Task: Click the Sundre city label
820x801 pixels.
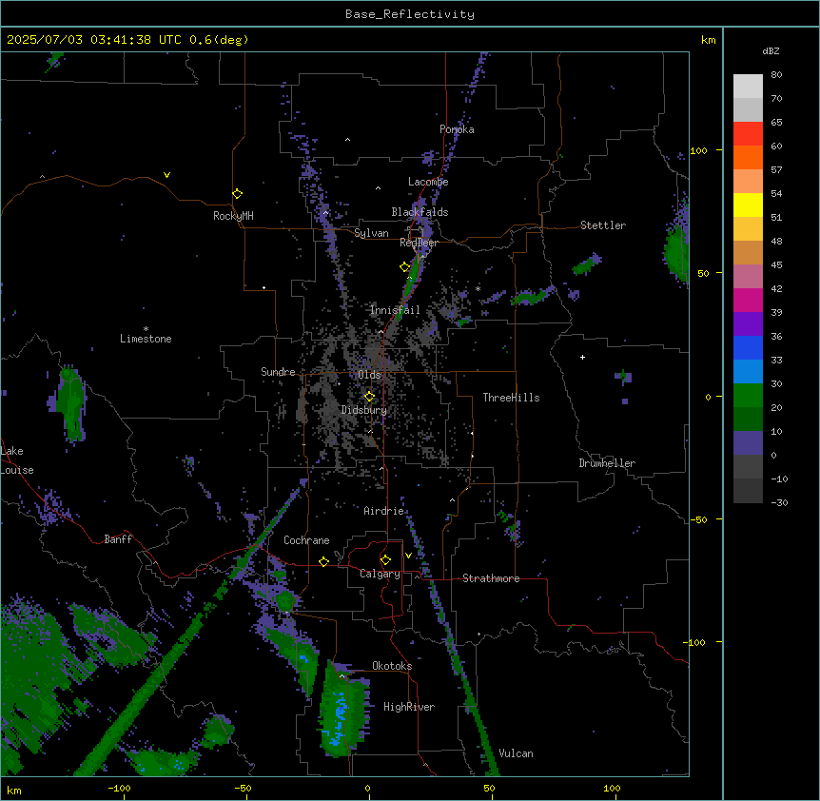Action: point(278,372)
